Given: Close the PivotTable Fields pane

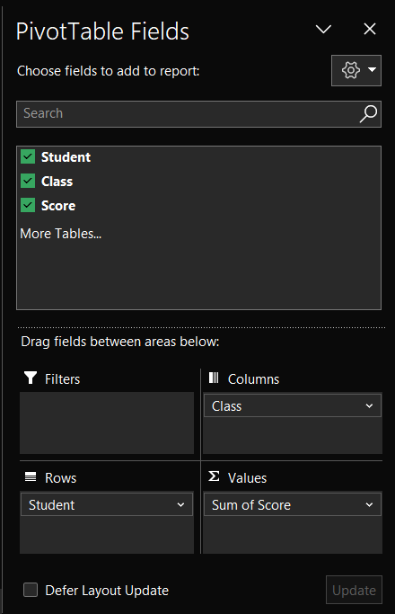Looking at the screenshot, I should click(370, 29).
